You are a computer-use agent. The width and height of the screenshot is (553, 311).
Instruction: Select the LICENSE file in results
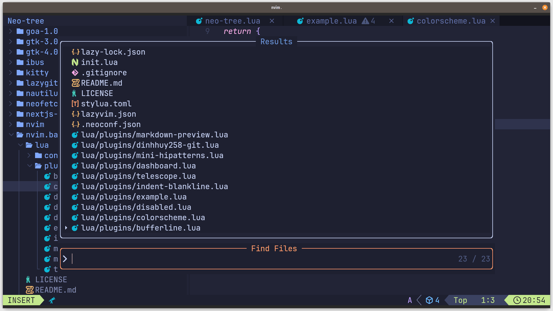pos(97,93)
